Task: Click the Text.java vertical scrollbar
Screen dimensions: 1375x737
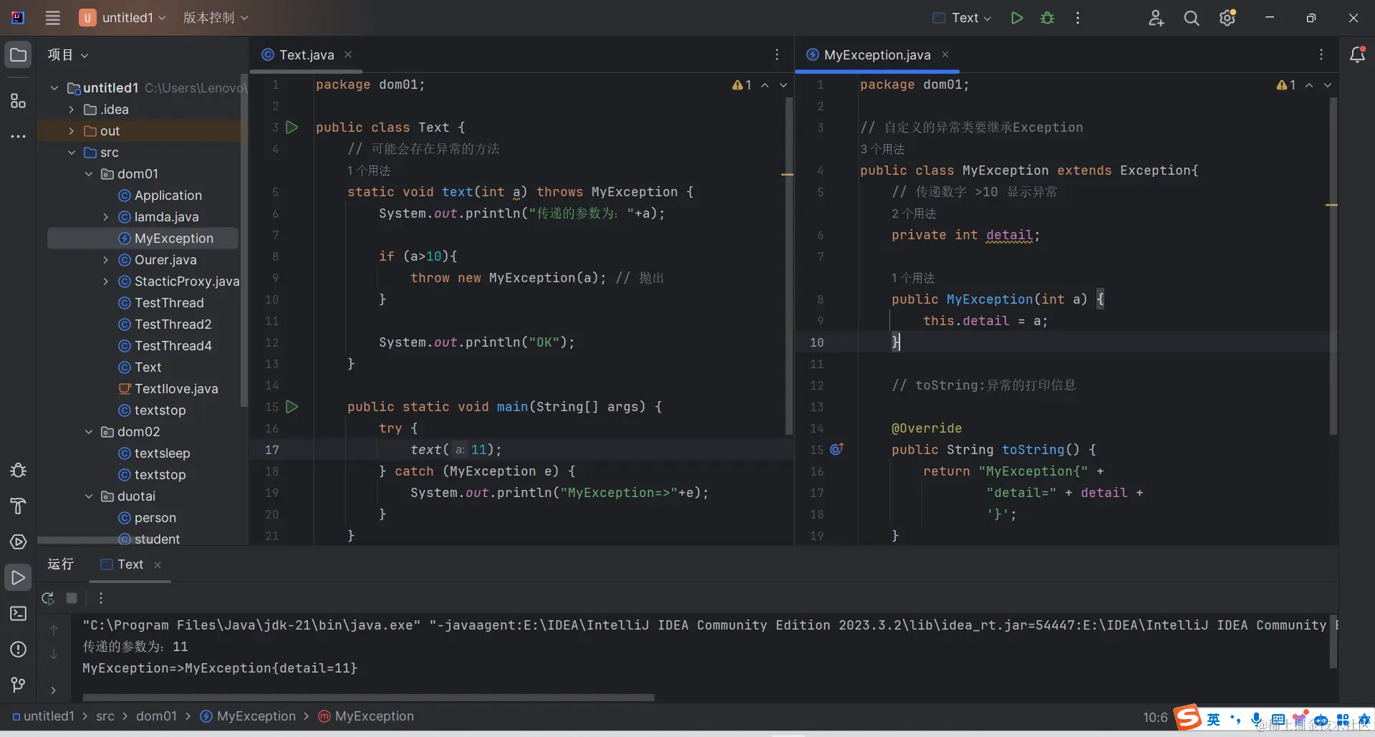Action: click(x=788, y=265)
